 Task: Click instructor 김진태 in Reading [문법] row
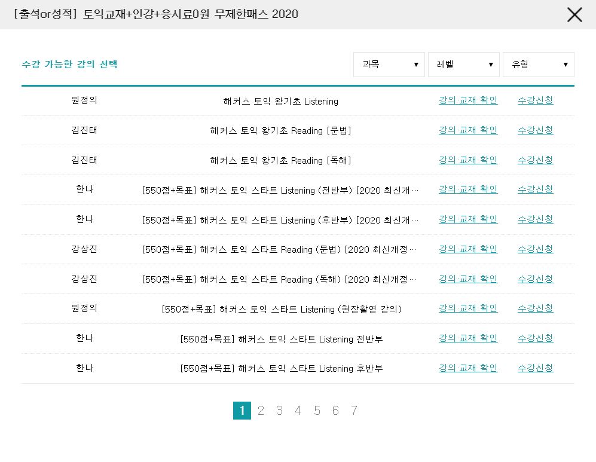point(84,130)
